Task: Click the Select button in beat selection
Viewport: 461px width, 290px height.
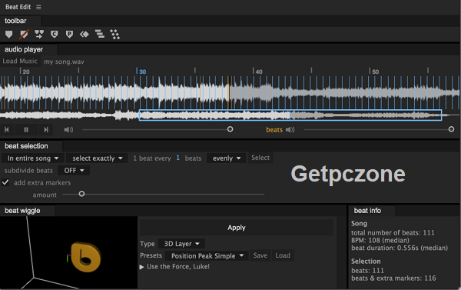Action: tap(260, 158)
